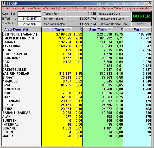Viewport: 154px width, 148px height.
Task: Select Pozisyon Hacim'e Göre option
Action: [113, 24]
